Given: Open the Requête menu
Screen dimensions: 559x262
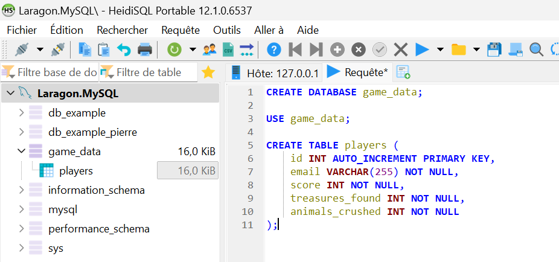Looking at the screenshot, I should 180,30.
